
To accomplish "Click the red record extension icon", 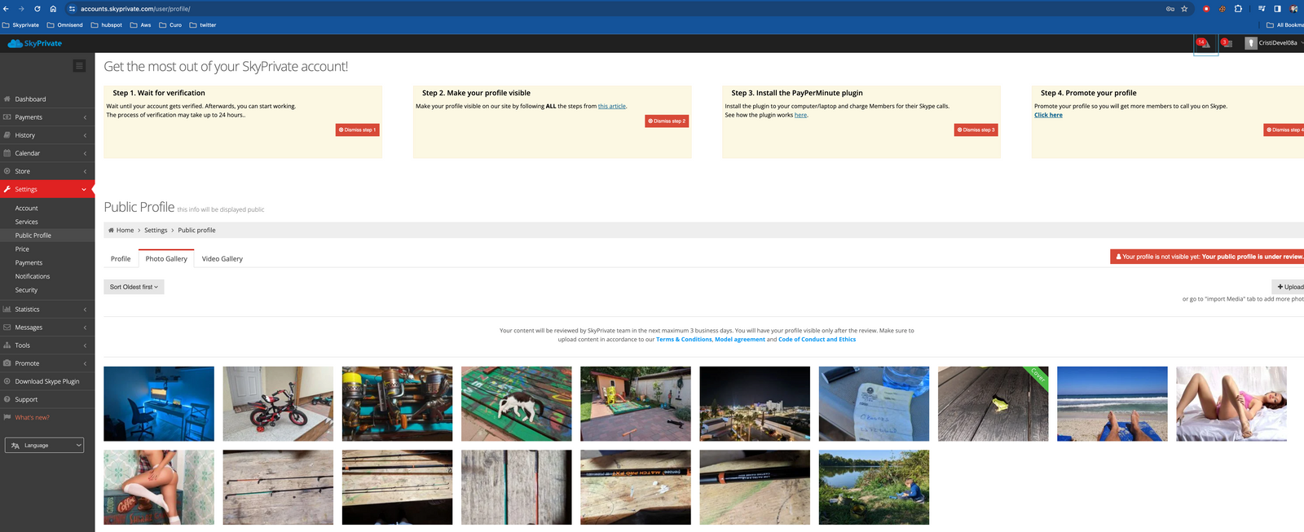I will (1206, 9).
